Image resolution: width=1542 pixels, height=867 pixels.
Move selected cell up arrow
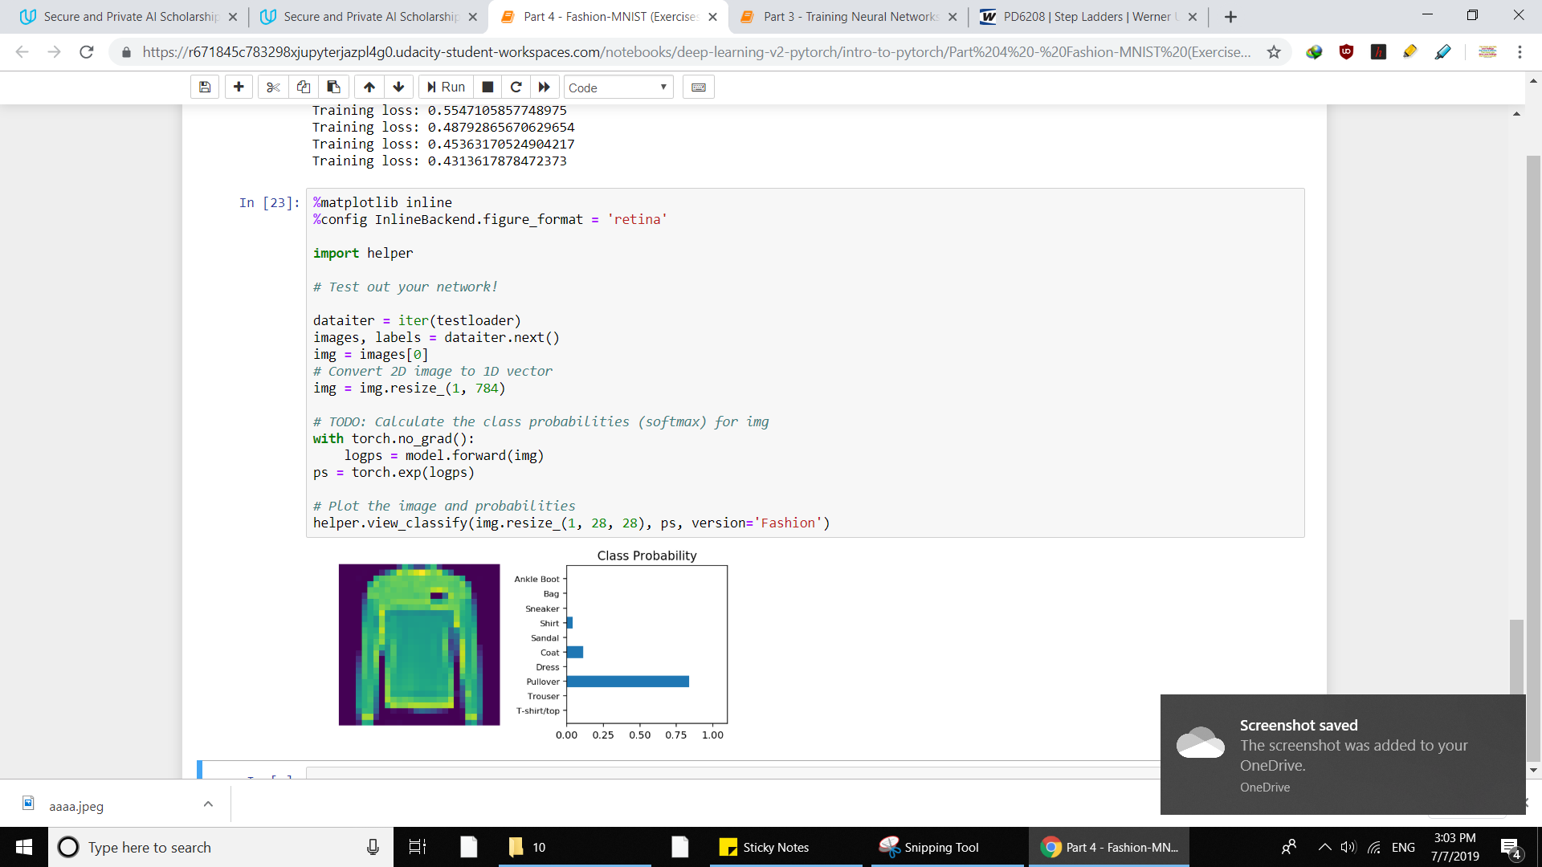click(369, 87)
